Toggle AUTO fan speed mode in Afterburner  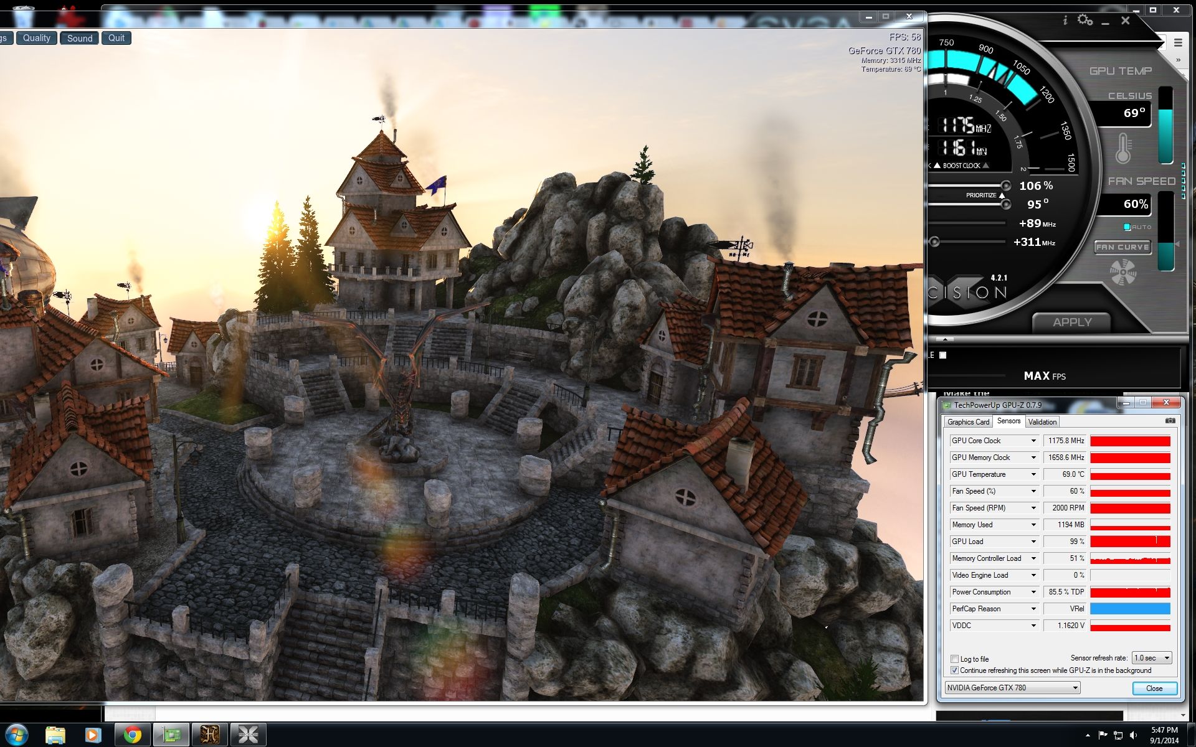click(1127, 227)
